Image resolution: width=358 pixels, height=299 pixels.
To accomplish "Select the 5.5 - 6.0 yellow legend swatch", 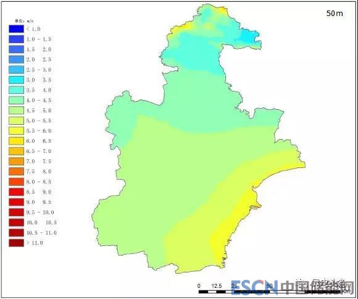I will tap(16, 131).
